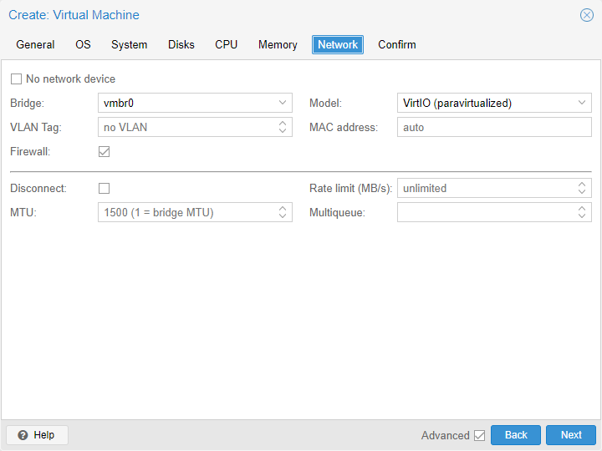This screenshot has width=602, height=451.
Task: Close the Create Virtual Machine dialog
Action: click(x=586, y=15)
